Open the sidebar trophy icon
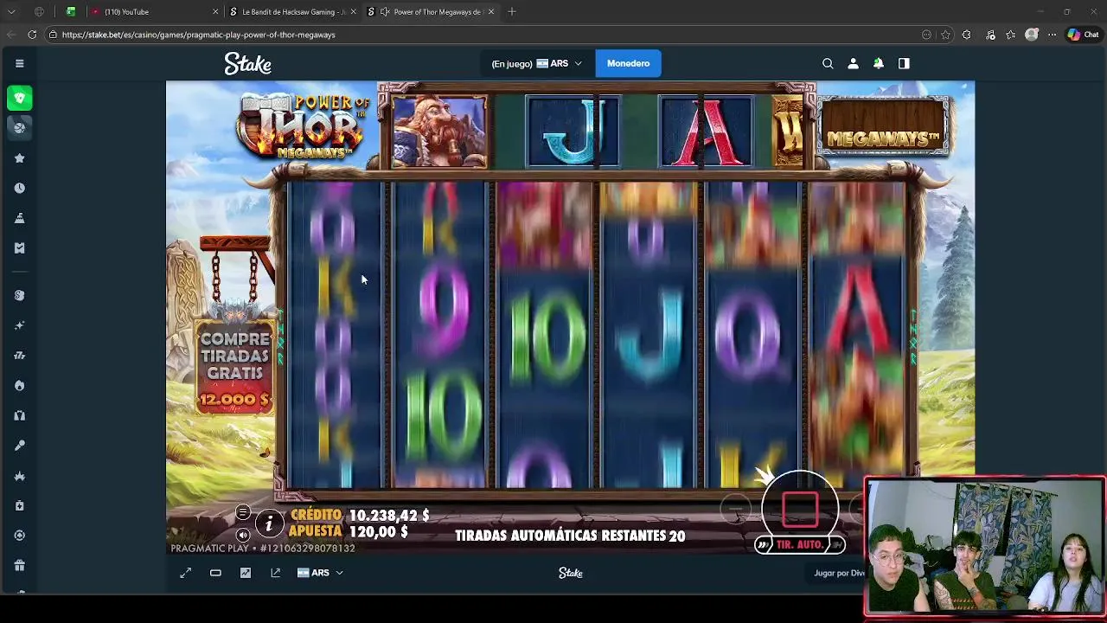 (19, 218)
